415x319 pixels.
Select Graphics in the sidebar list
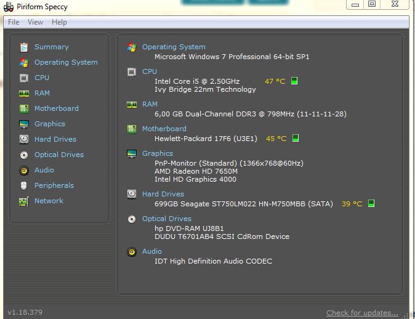50,124
